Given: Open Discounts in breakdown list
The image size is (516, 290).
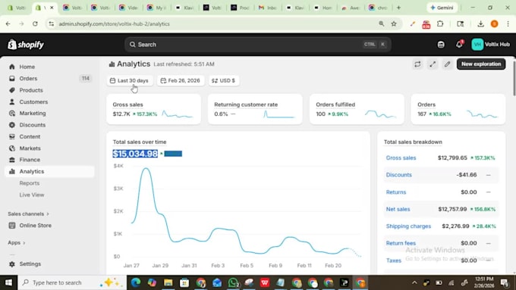Looking at the screenshot, I should pos(399,175).
